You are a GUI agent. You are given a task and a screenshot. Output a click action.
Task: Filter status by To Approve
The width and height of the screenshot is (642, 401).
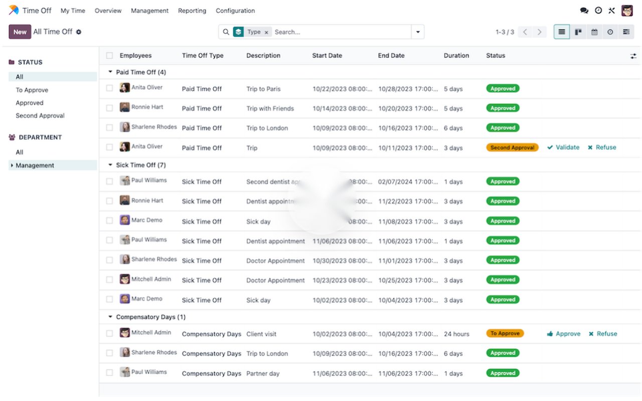pyautogui.click(x=32, y=90)
